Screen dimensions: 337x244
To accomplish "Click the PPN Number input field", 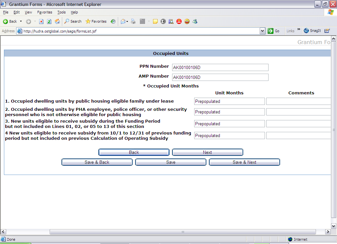I will pos(220,67).
